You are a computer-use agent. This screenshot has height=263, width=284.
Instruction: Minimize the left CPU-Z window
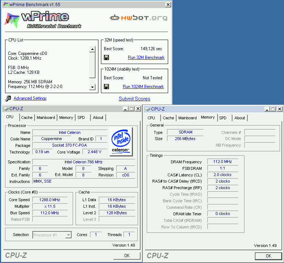(125, 109)
